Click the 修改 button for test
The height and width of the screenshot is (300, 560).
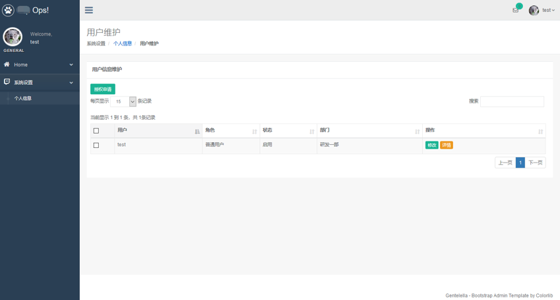point(431,145)
